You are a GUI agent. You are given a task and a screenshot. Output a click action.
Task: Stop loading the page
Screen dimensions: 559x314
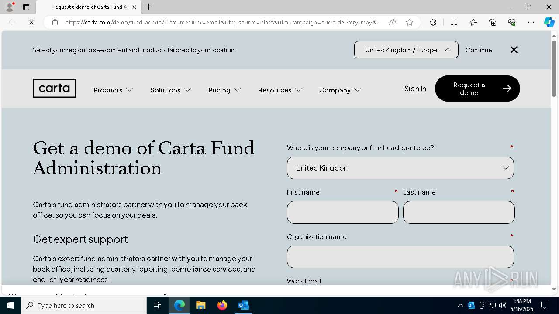(x=31, y=22)
